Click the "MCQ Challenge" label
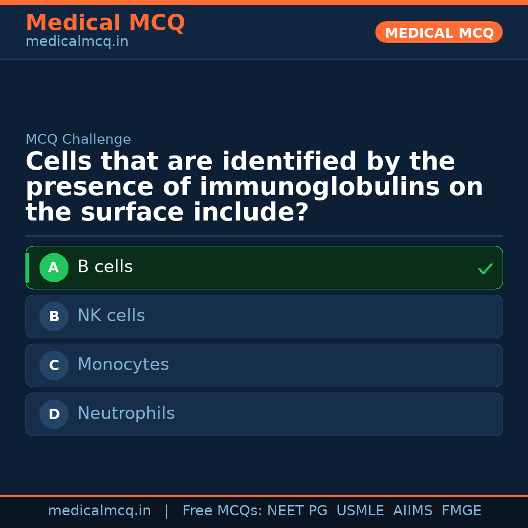528x528 pixels. (x=78, y=139)
